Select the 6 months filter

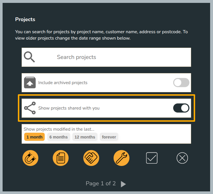coord(59,137)
